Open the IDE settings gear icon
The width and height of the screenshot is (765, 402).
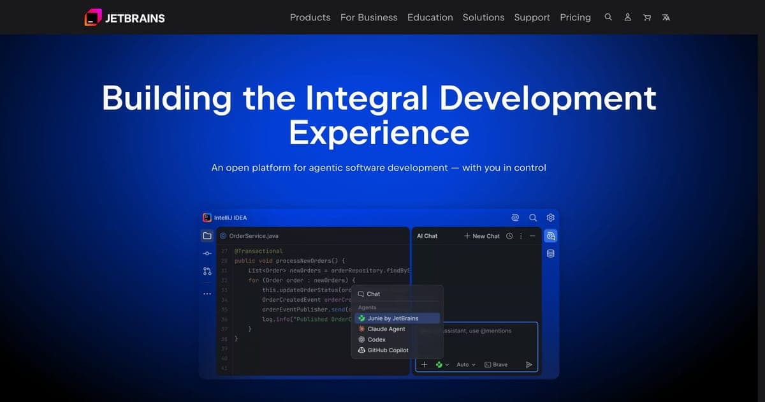click(x=551, y=218)
